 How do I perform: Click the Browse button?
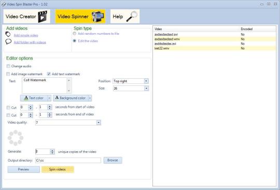[113, 160]
